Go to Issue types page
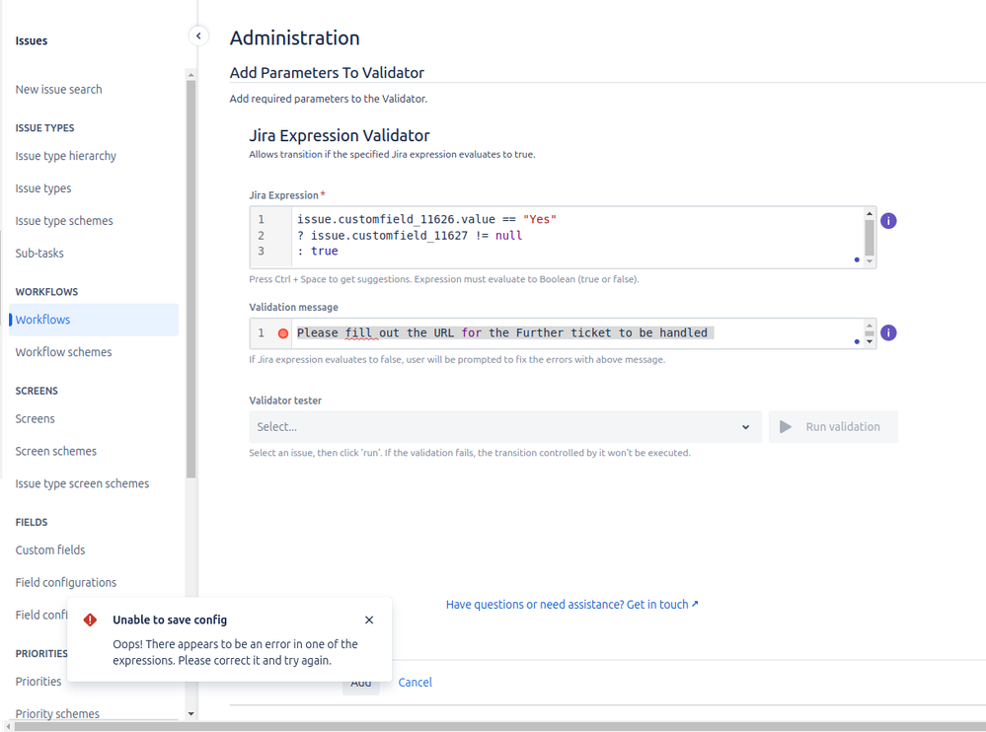 [x=42, y=188]
